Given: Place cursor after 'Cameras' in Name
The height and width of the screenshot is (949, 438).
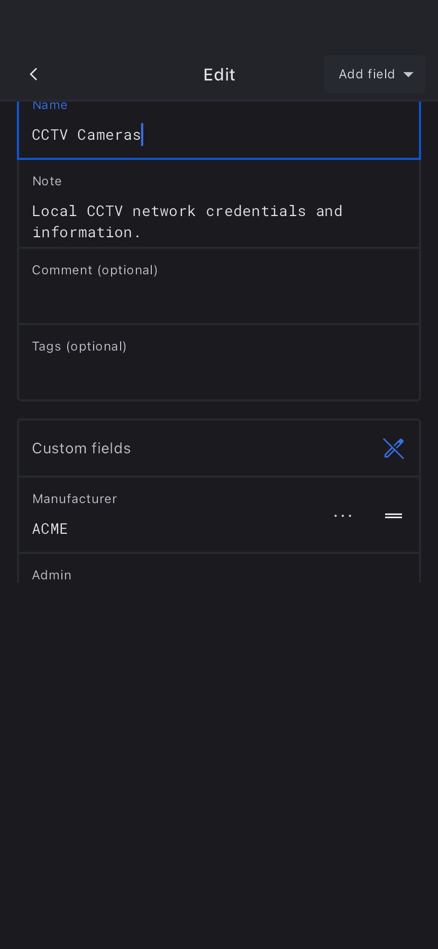Looking at the screenshot, I should coord(142,135).
